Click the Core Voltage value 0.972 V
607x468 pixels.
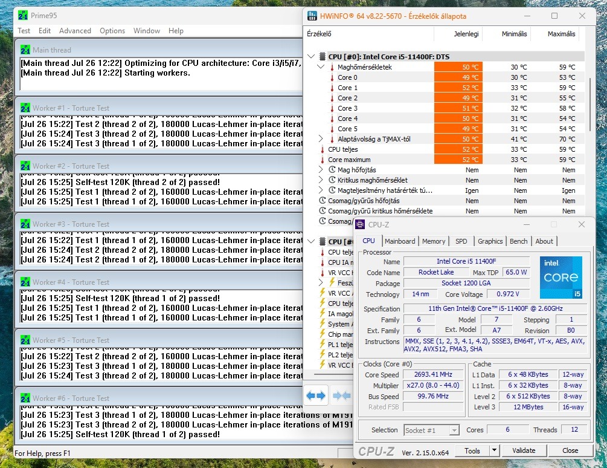click(x=507, y=294)
